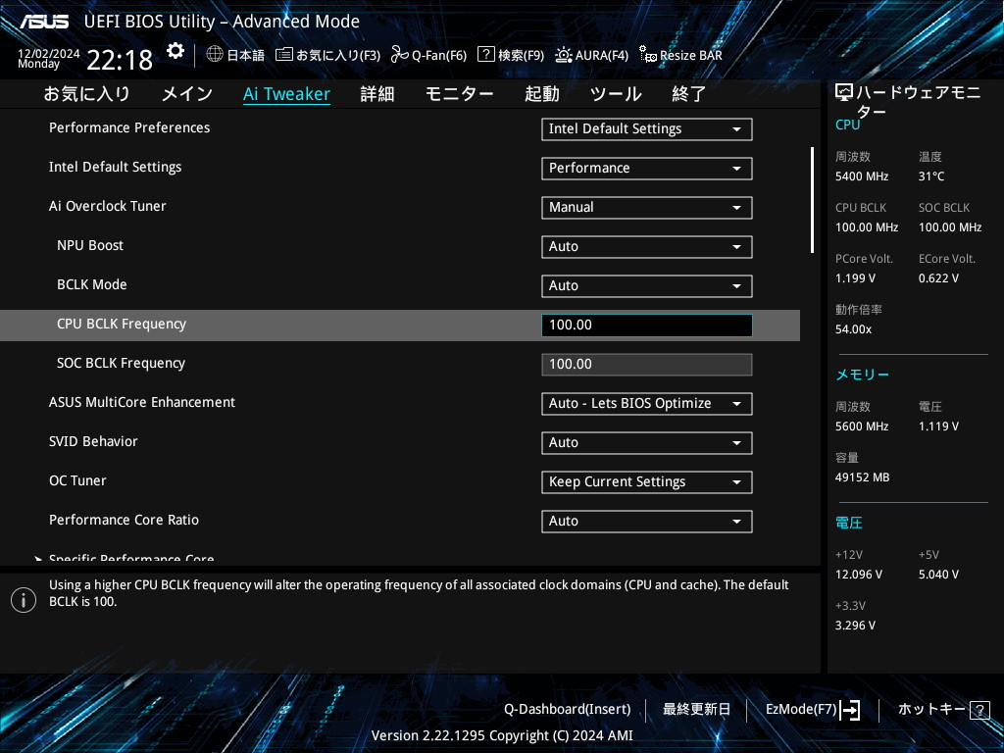Switch to 詳細 tab
This screenshot has width=1004, height=753.
point(377,93)
